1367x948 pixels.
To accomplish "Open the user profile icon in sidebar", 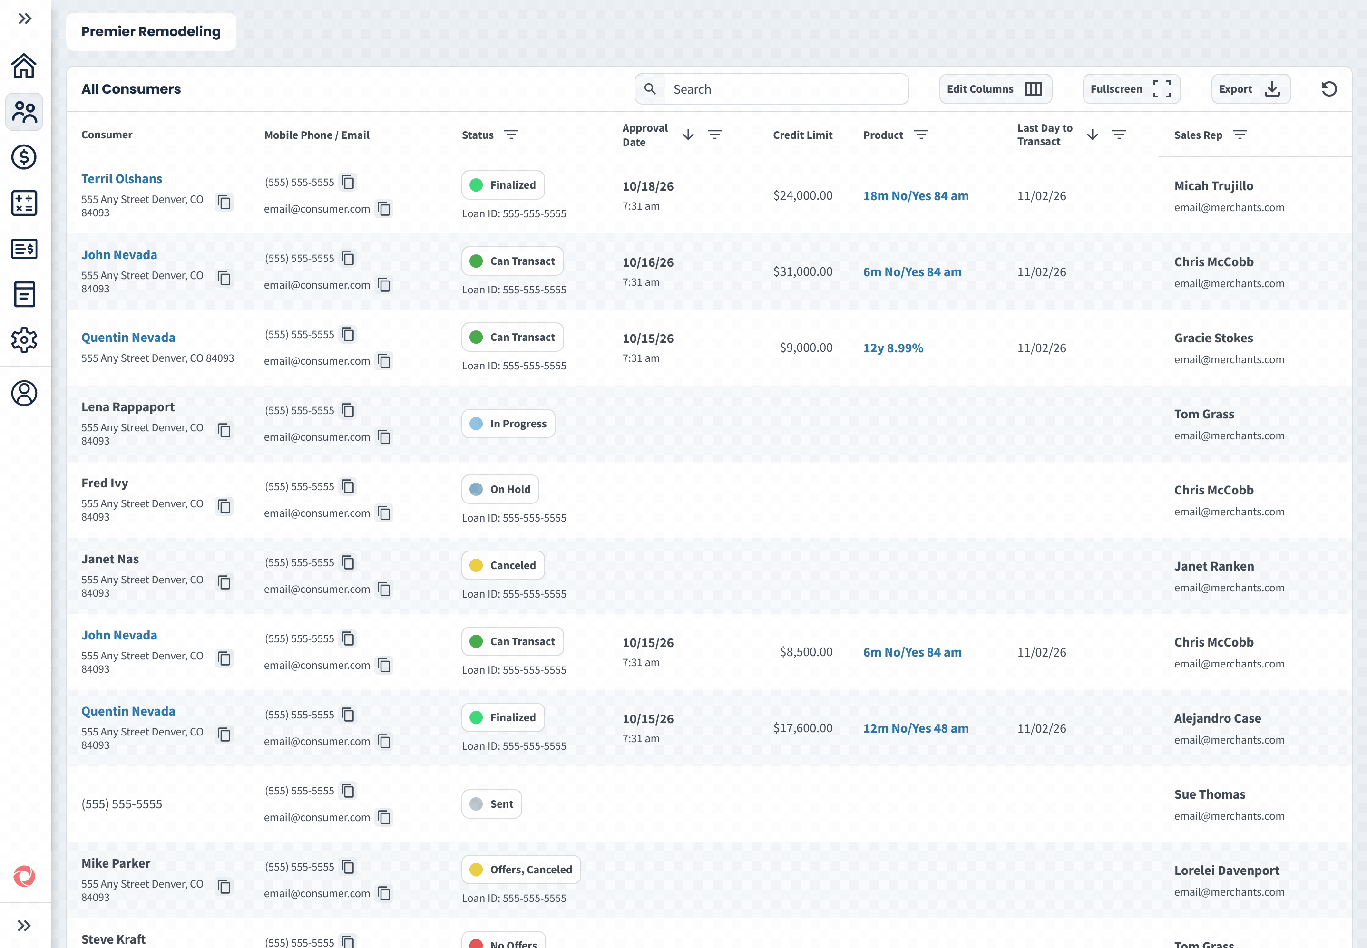I will click(24, 393).
